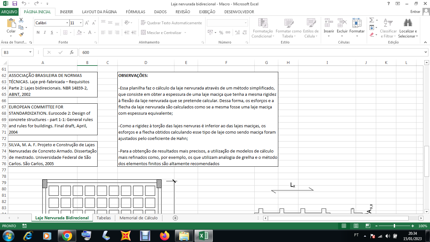Increase the decimal places
The width and height of the screenshot is (430, 242).
click(237, 32)
